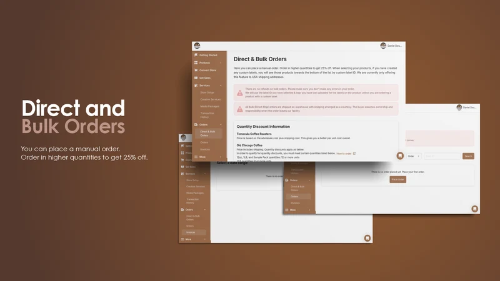This screenshot has width=500, height=281.
Task: Click the Getting Started flag icon in front window
Action: [196, 55]
